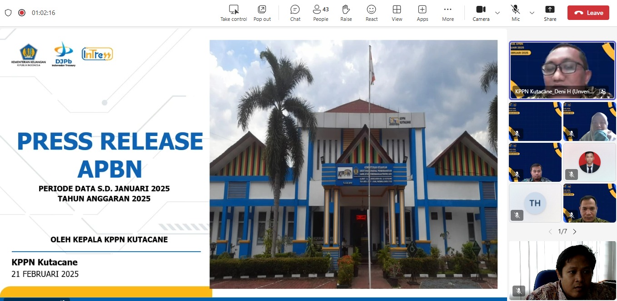Open the Apps menu
Viewport: 617px width, 301px height.
tap(422, 12)
